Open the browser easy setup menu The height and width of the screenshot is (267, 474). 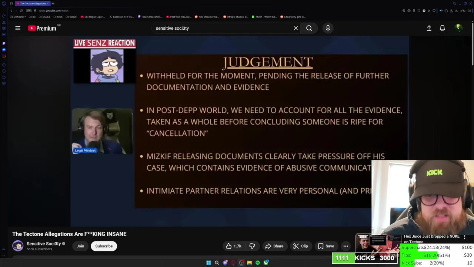pos(470,11)
